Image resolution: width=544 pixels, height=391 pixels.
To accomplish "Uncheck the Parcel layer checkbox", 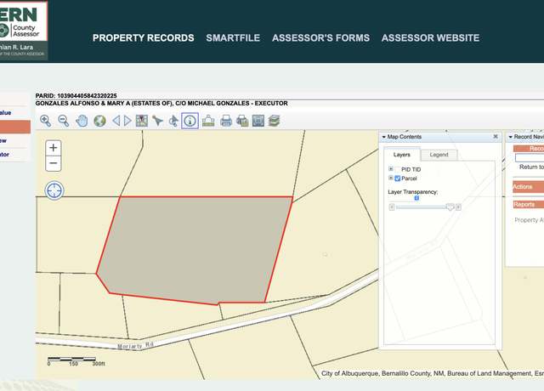I will coord(398,178).
